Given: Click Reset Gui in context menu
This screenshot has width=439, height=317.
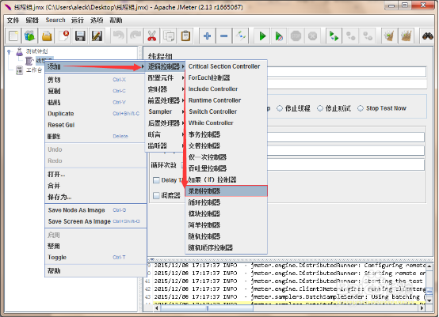Looking at the screenshot, I should pyautogui.click(x=95, y=125).
